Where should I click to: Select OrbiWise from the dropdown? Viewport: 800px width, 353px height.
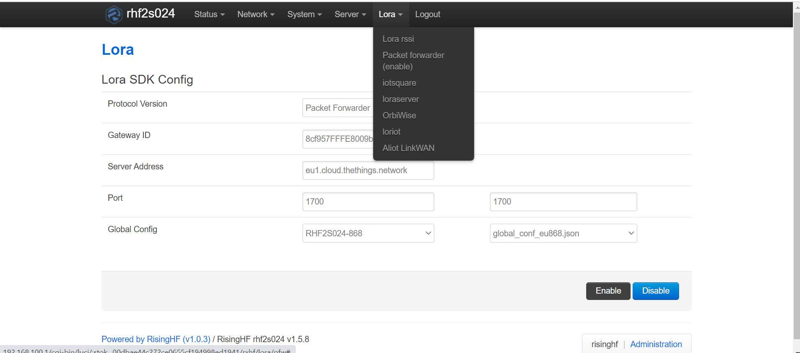tap(399, 115)
